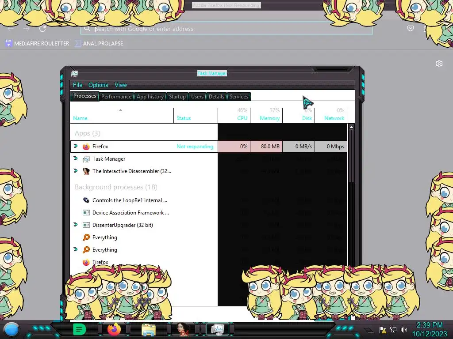Open the File menu in Task Manager
The height and width of the screenshot is (339, 453).
tap(77, 85)
